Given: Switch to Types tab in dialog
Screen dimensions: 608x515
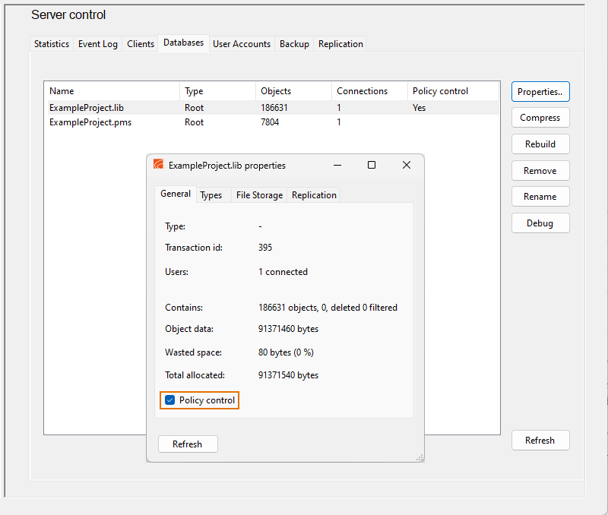Looking at the screenshot, I should pos(211,195).
